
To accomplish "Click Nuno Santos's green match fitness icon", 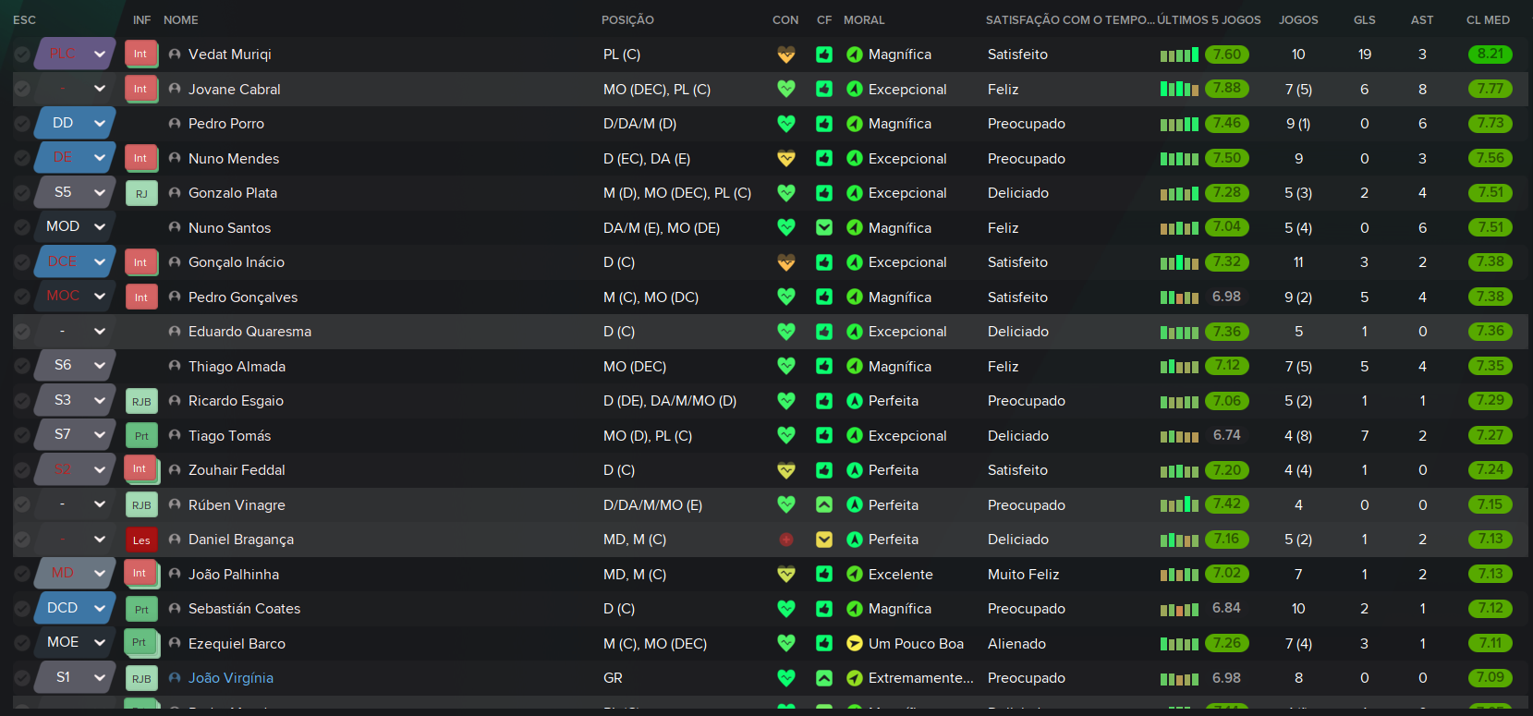I will click(824, 227).
